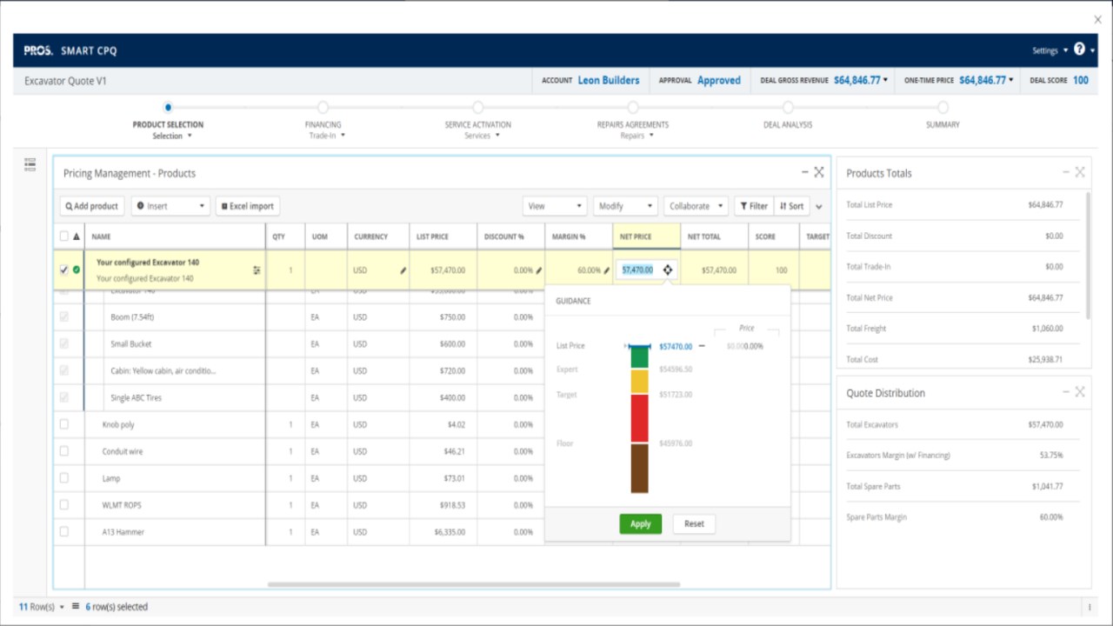
Task: Minimize the Pricing Management - Products panel
Action: [805, 172]
